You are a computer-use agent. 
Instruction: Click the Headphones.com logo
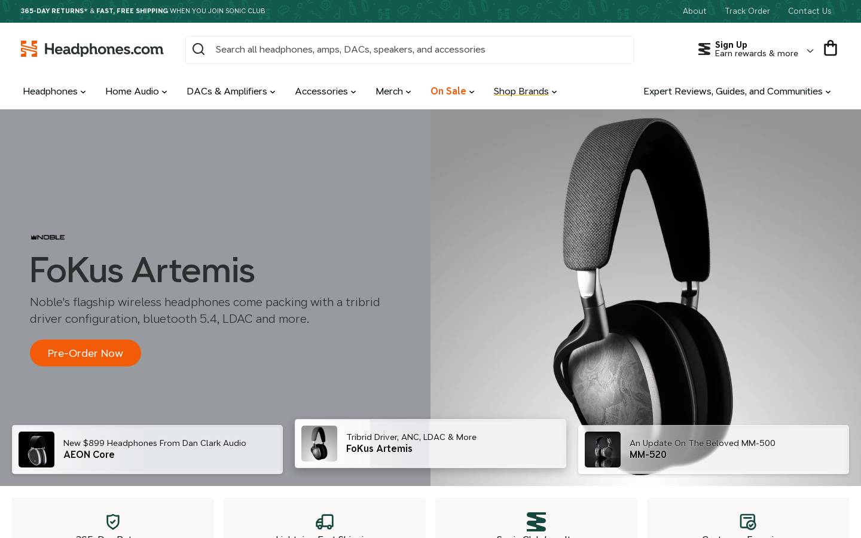(91, 49)
